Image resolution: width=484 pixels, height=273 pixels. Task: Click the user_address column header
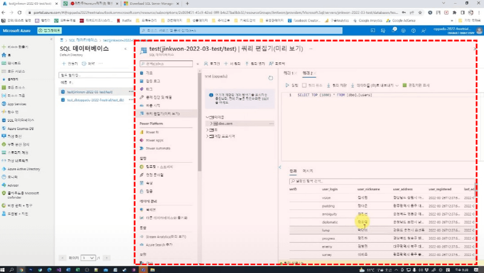click(402, 189)
